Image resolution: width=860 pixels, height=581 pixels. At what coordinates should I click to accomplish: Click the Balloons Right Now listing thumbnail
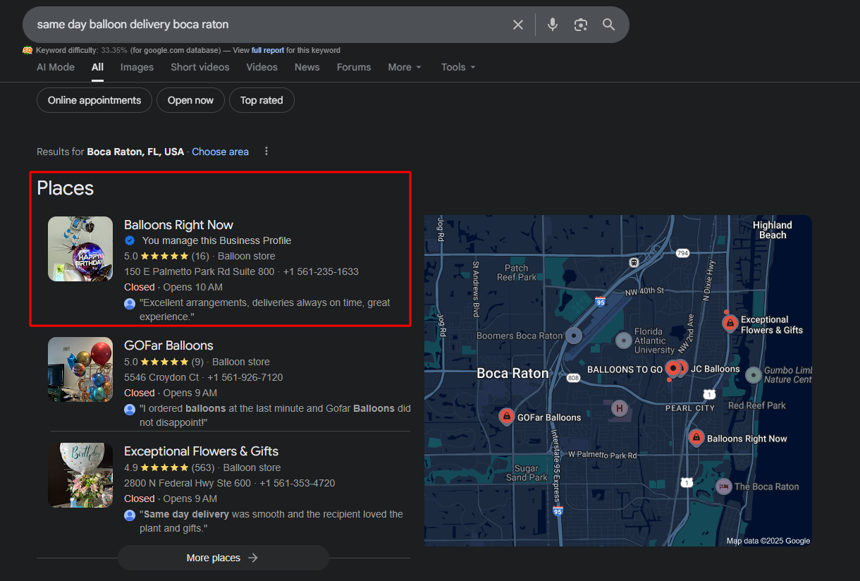pyautogui.click(x=80, y=249)
